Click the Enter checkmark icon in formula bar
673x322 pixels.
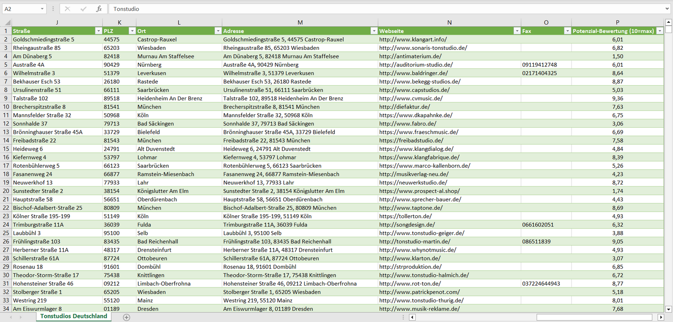point(83,9)
